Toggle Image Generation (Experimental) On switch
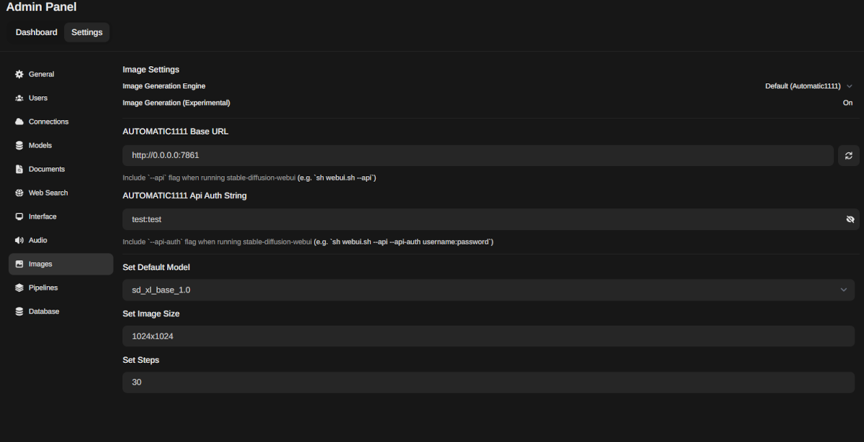 click(847, 103)
